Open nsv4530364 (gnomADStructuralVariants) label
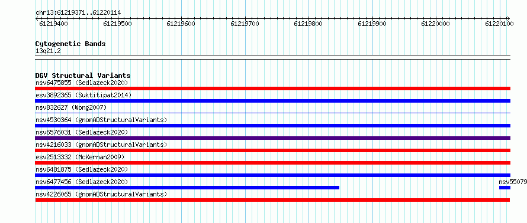This screenshot has height=223, width=527. click(101, 120)
